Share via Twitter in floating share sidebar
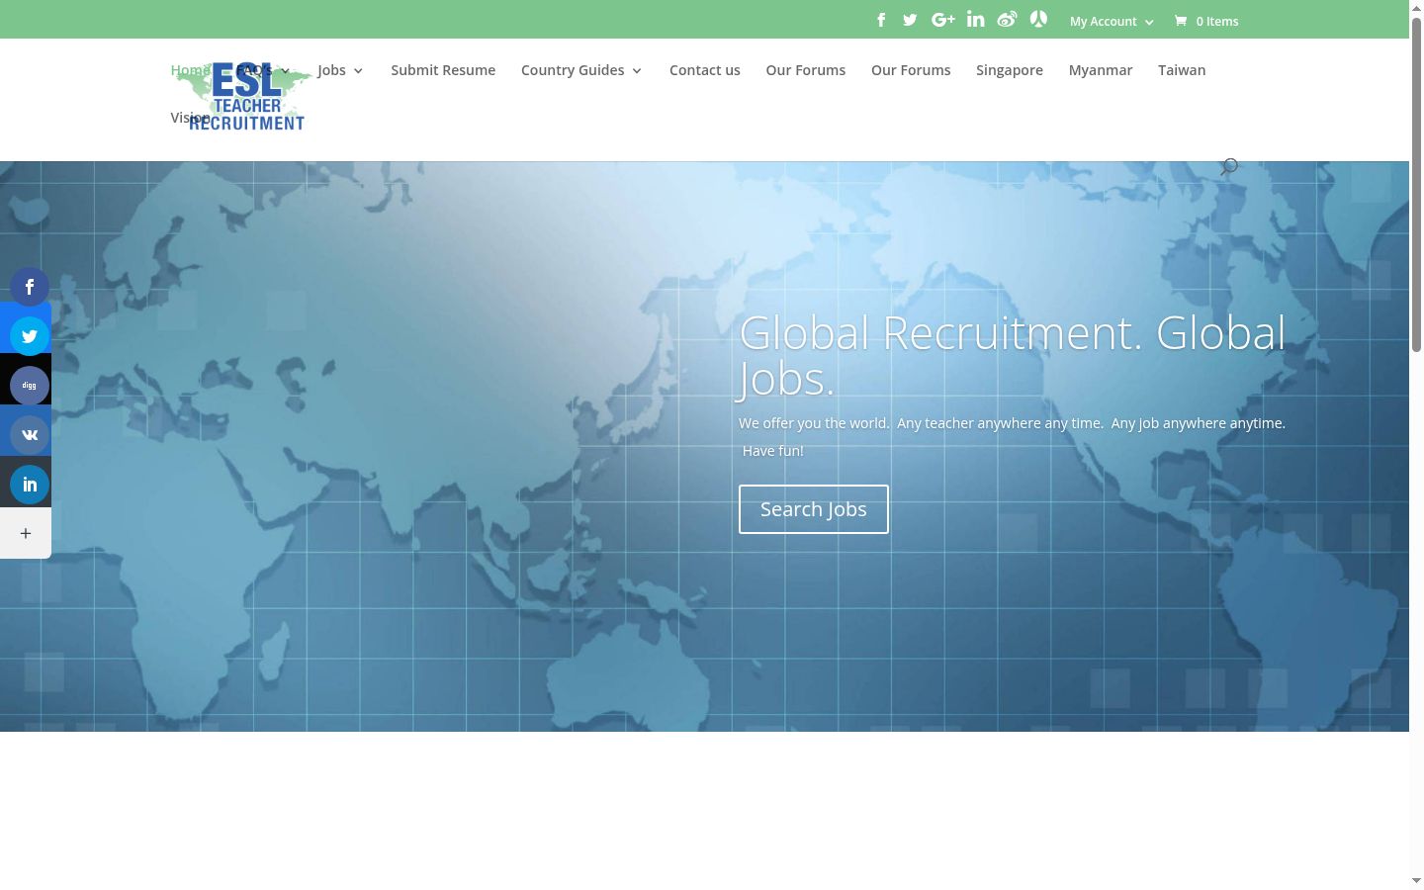This screenshot has height=890, width=1424. tap(30, 336)
